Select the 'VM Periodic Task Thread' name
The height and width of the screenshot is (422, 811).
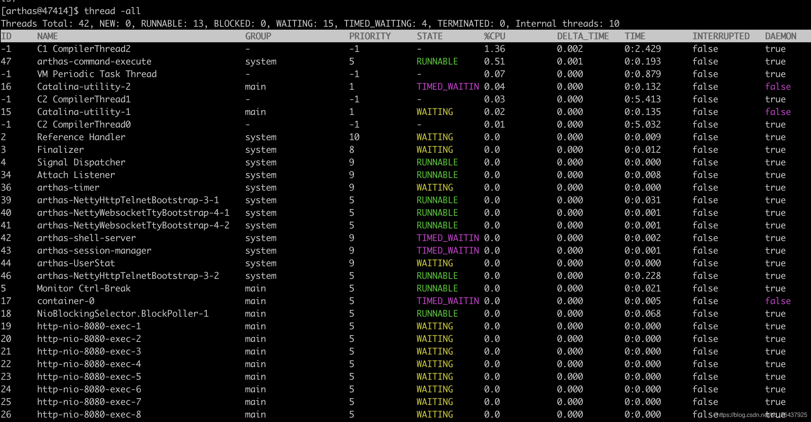[97, 74]
